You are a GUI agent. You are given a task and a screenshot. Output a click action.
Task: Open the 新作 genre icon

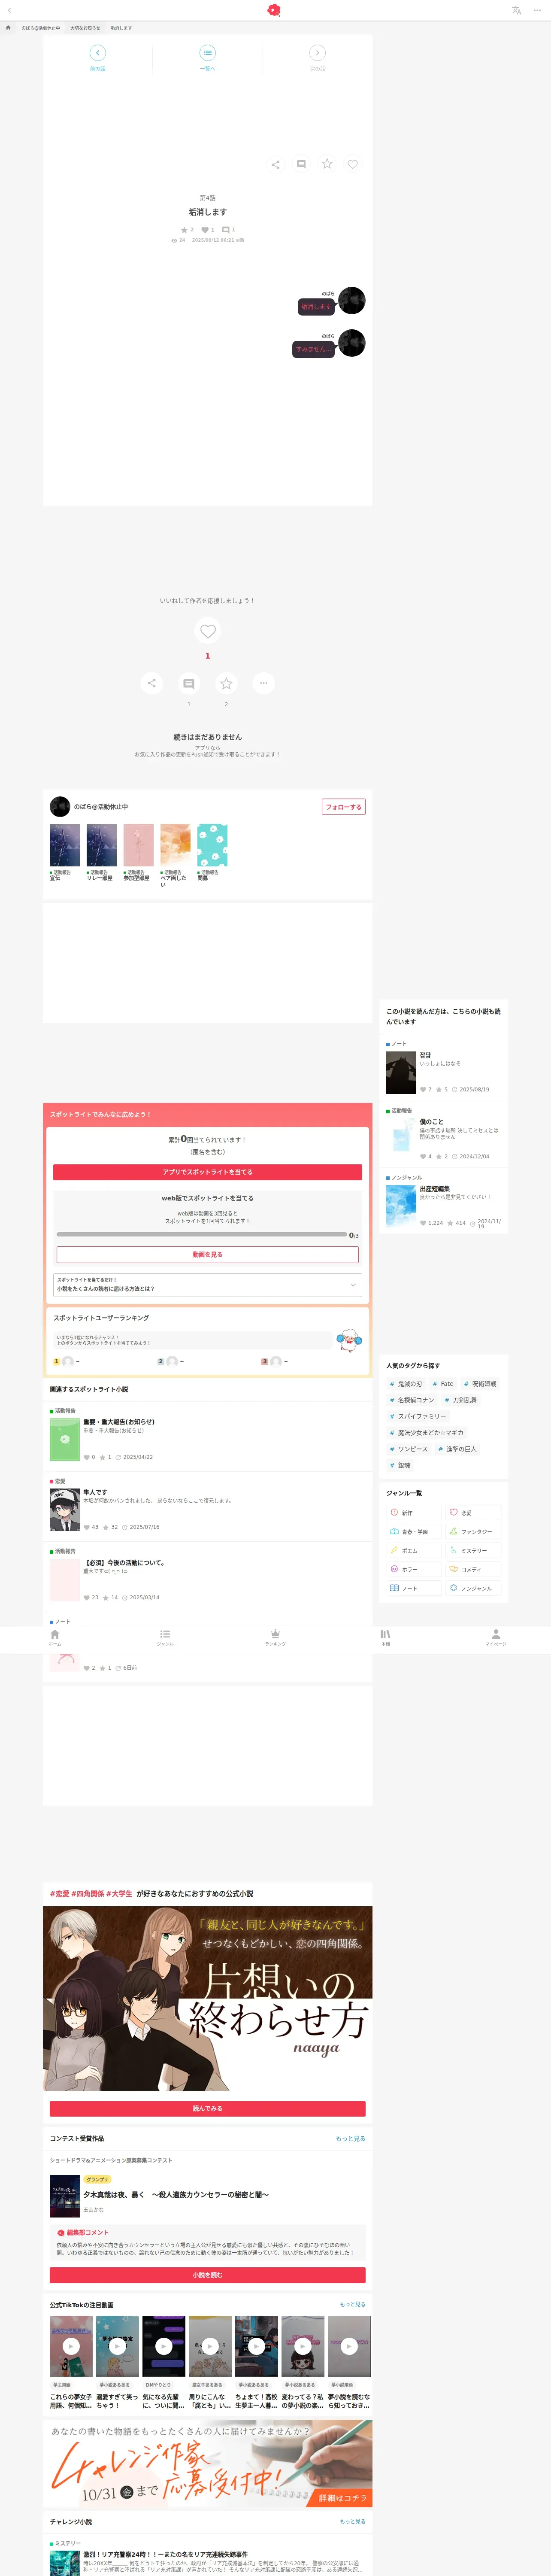tap(395, 1513)
